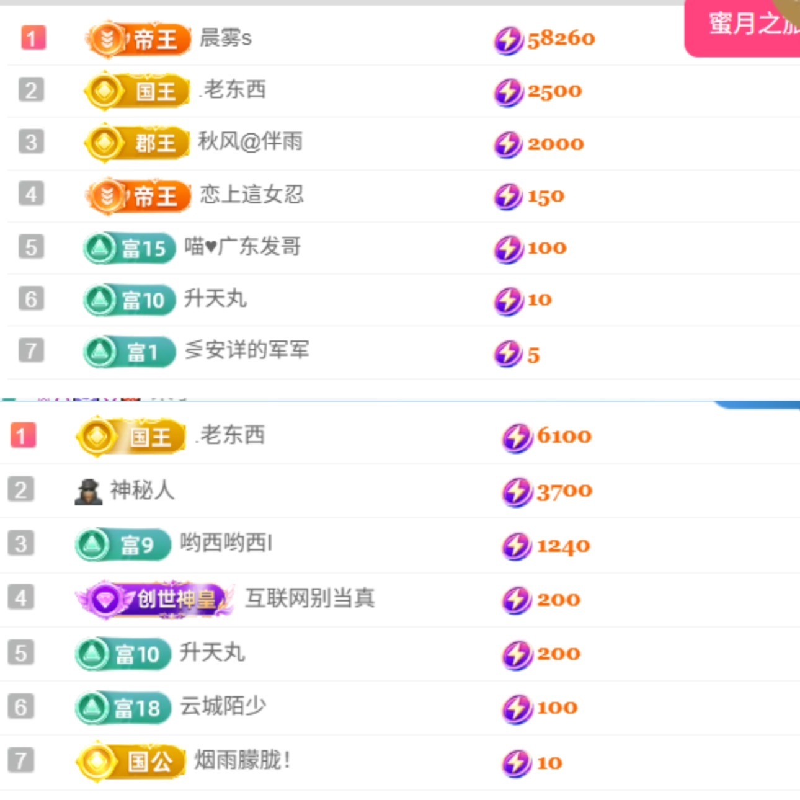The image size is (800, 800).
Task: Click the 富18 level badge
Action: tap(123, 708)
